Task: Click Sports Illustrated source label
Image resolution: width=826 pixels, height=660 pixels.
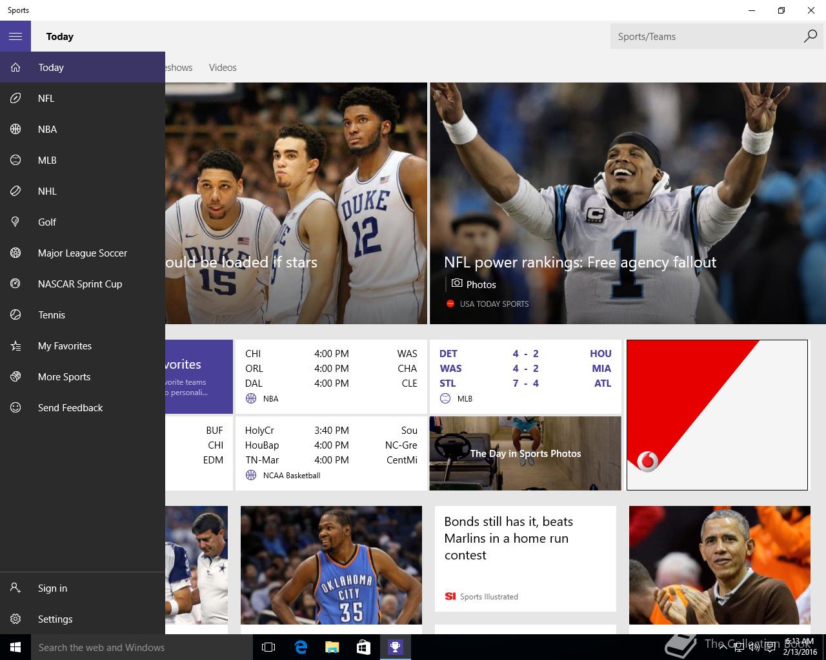Action: coord(489,596)
